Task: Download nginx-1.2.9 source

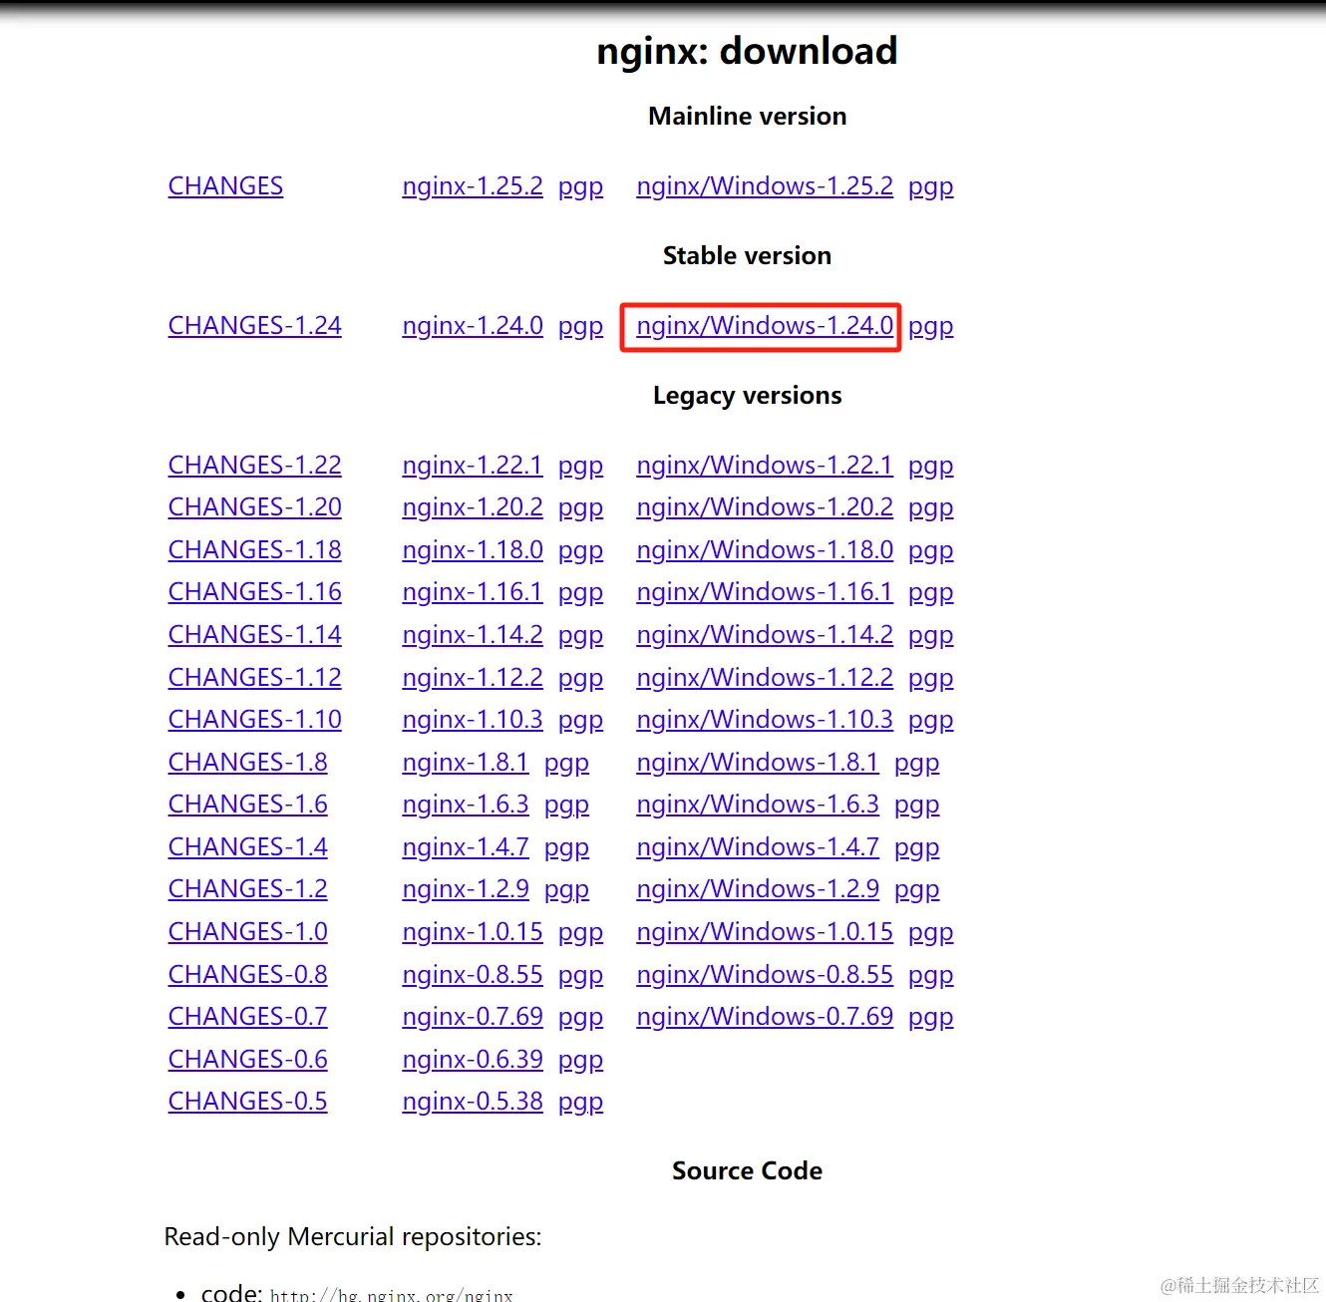Action: 466,889
